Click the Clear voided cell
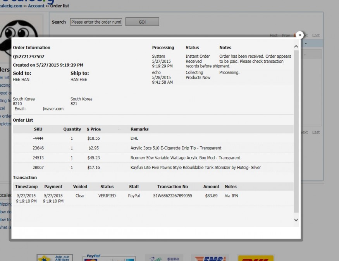Screen dimensions: 339x261 (x=80, y=196)
